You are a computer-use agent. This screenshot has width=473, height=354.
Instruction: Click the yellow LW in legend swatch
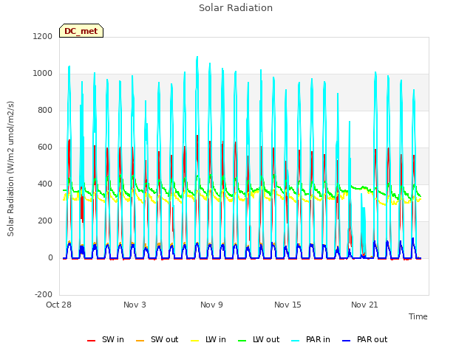(195, 341)
